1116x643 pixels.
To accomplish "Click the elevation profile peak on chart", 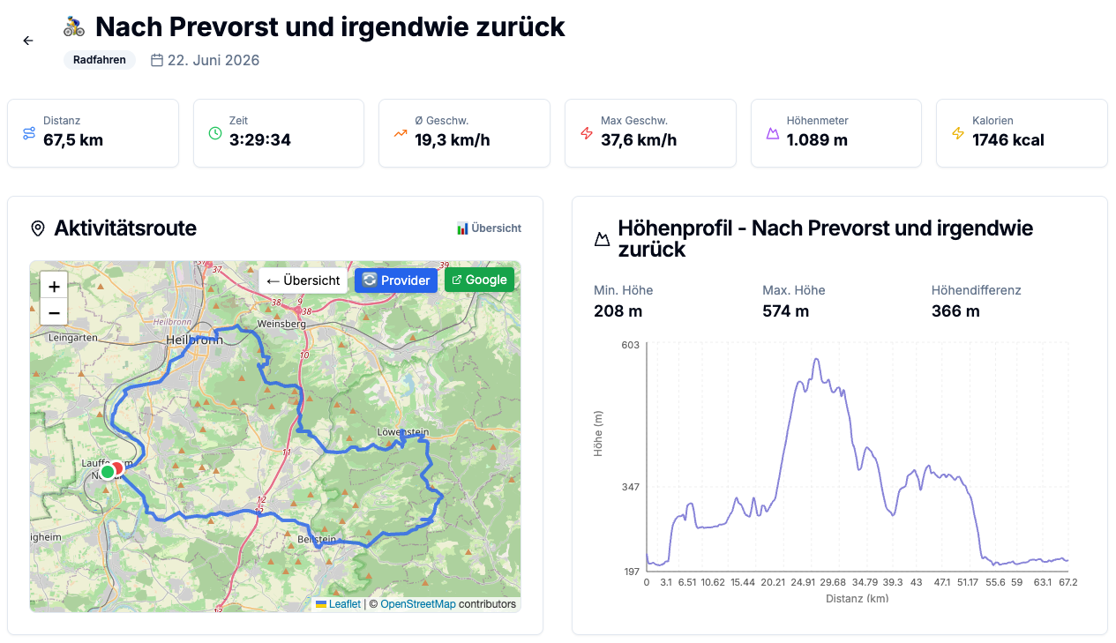I will pos(817,359).
